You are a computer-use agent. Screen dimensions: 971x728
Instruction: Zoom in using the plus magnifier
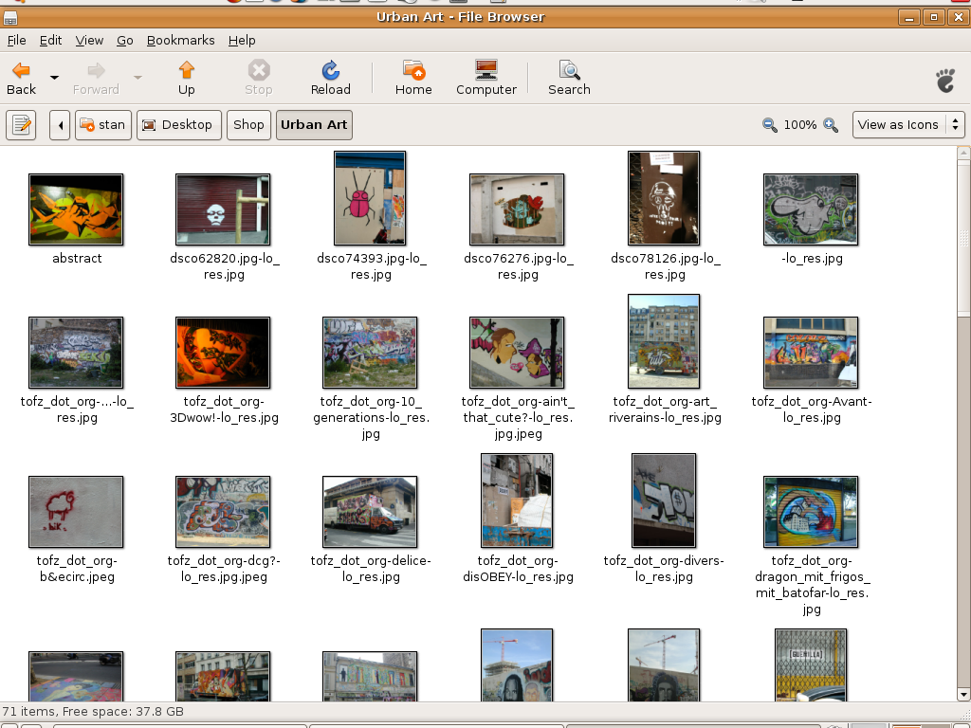pos(831,125)
